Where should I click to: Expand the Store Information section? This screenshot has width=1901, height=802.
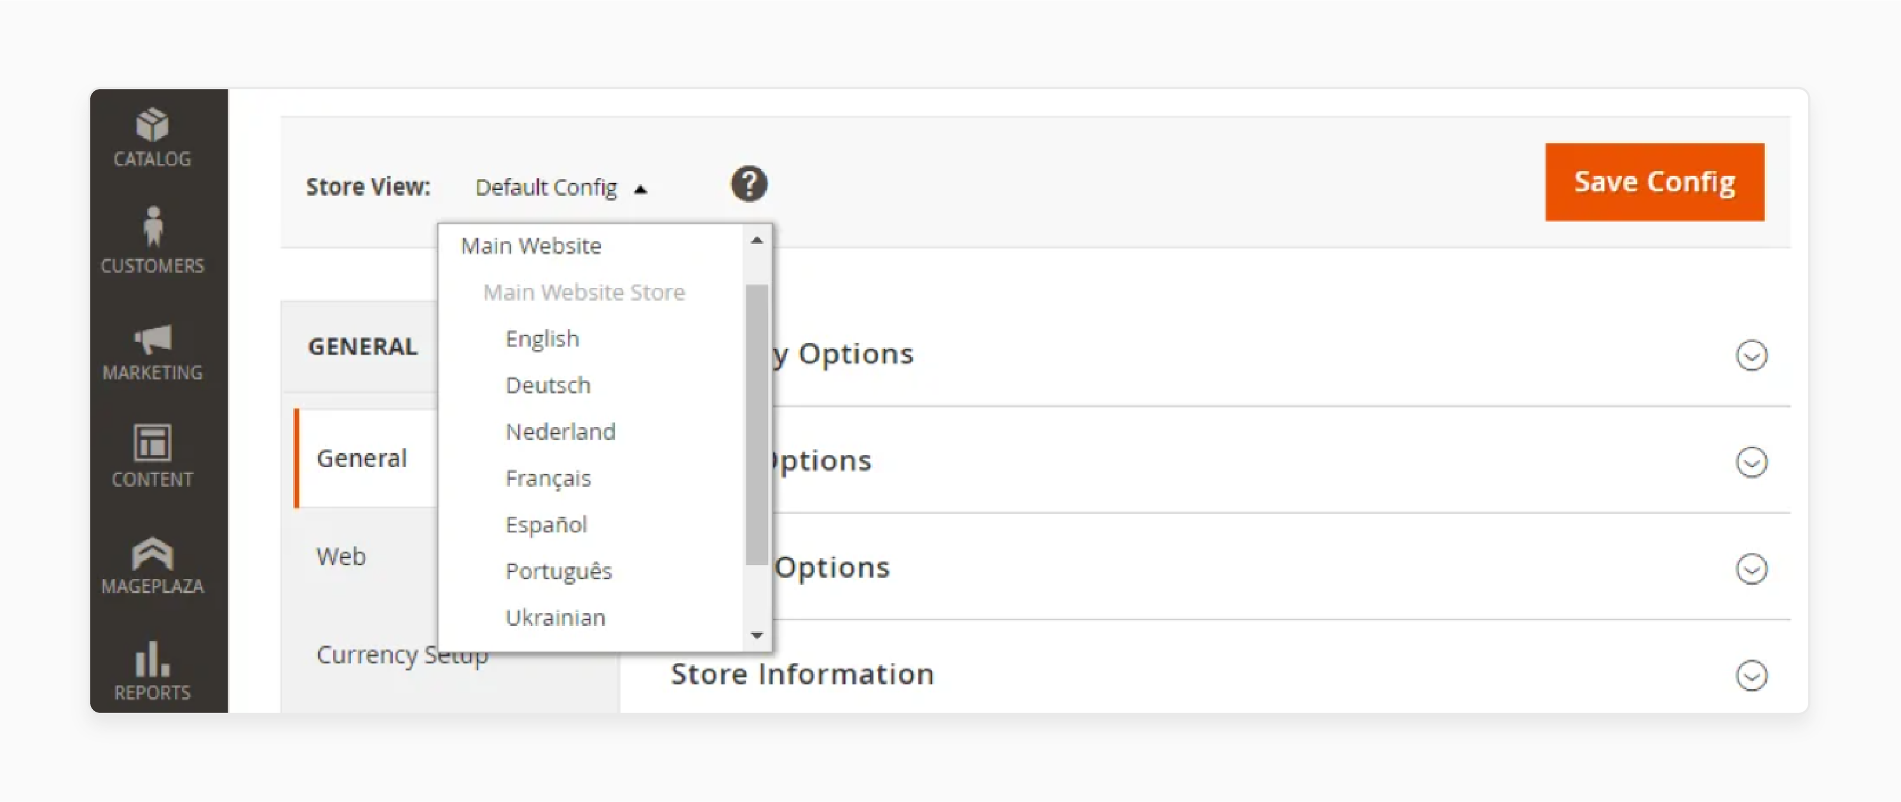point(1754,675)
